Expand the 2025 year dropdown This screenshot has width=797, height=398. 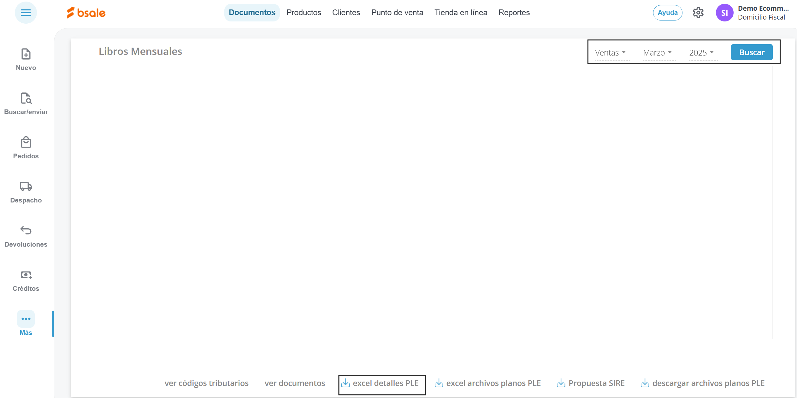701,53
